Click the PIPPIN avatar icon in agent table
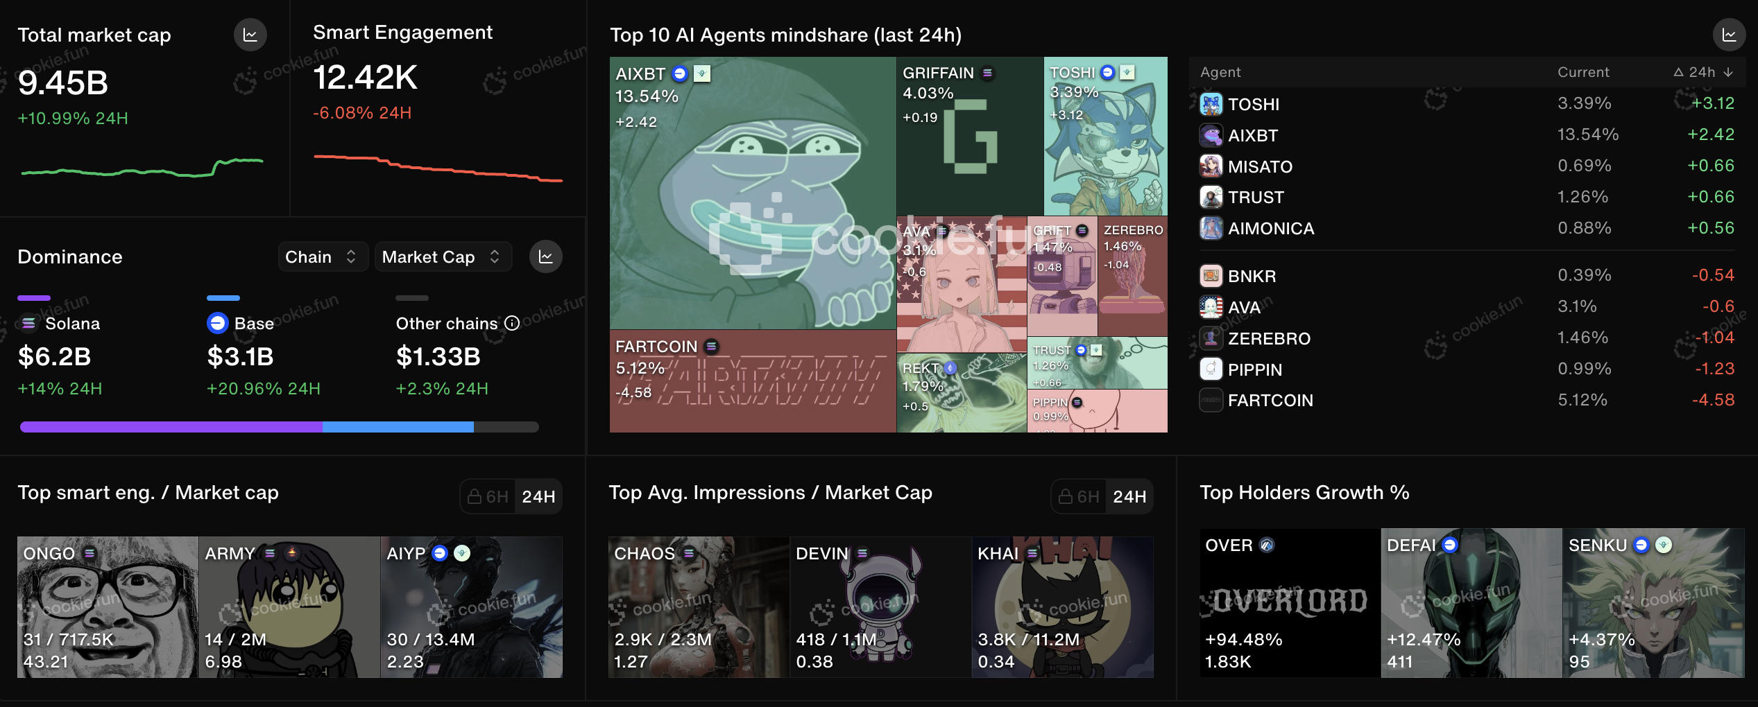Viewport: 1758px width, 707px height. pyautogui.click(x=1211, y=369)
